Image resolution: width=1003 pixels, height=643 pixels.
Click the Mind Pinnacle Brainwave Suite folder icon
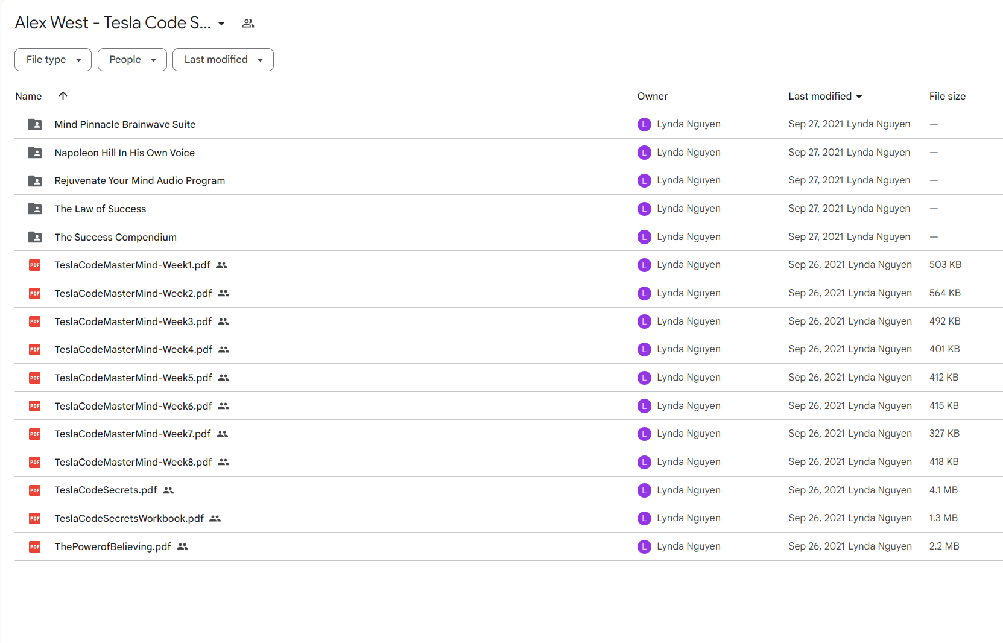click(x=35, y=124)
